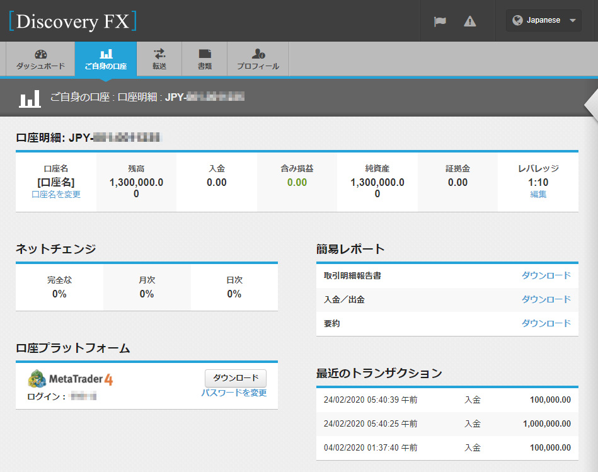The image size is (598, 472).
Task: Click the bar chart icon in page header
Action: (x=30, y=99)
